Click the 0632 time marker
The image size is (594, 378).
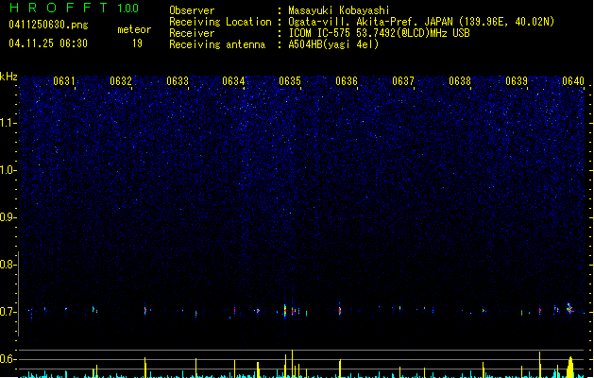tap(121, 81)
